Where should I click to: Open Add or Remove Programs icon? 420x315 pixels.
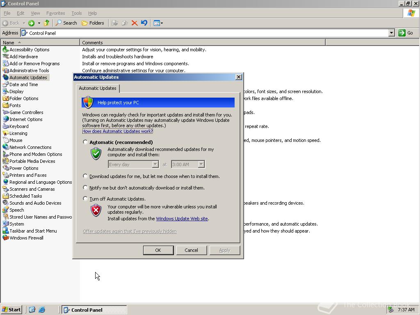(5, 64)
